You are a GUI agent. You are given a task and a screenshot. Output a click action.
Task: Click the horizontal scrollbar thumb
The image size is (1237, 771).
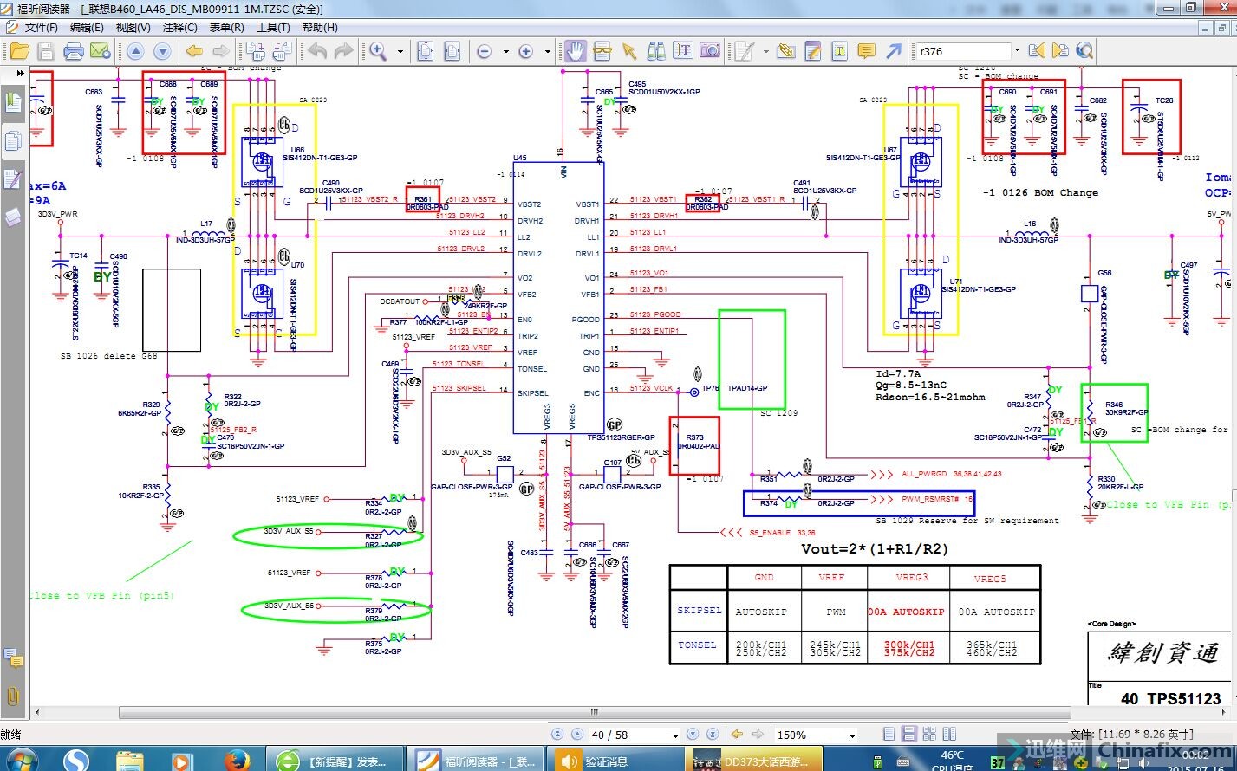[x=595, y=713]
